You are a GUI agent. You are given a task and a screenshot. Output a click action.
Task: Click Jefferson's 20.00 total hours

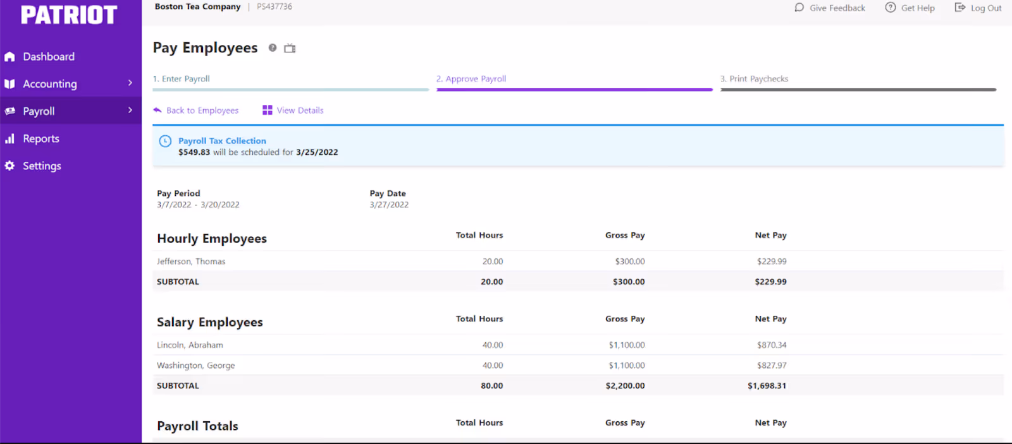(x=493, y=261)
